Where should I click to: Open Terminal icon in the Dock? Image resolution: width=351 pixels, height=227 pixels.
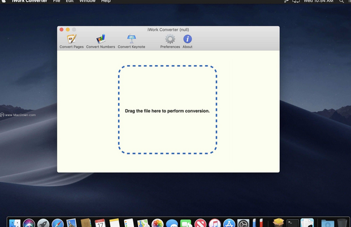293,223
